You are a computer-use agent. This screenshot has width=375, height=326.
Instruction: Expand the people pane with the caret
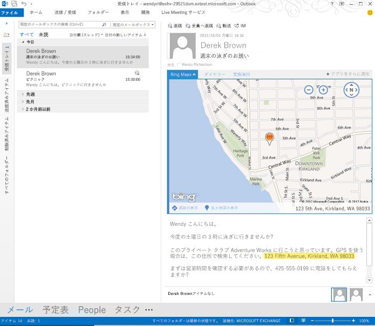point(370,295)
